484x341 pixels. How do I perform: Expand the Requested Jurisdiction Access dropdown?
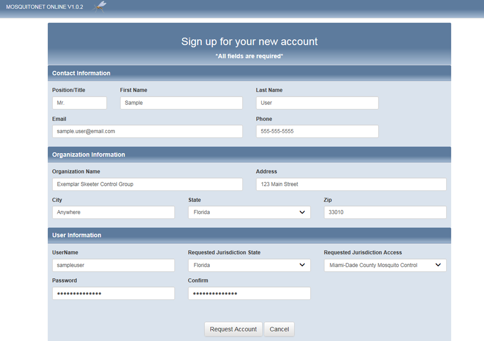385,265
